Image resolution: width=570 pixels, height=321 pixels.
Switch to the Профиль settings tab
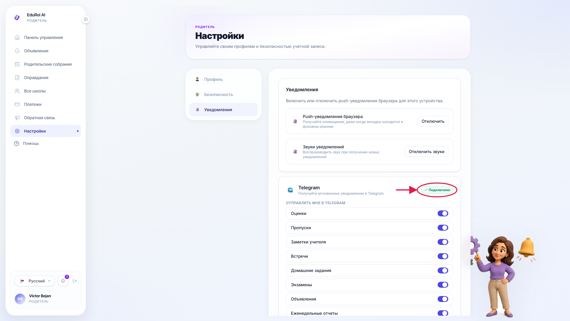(x=224, y=79)
